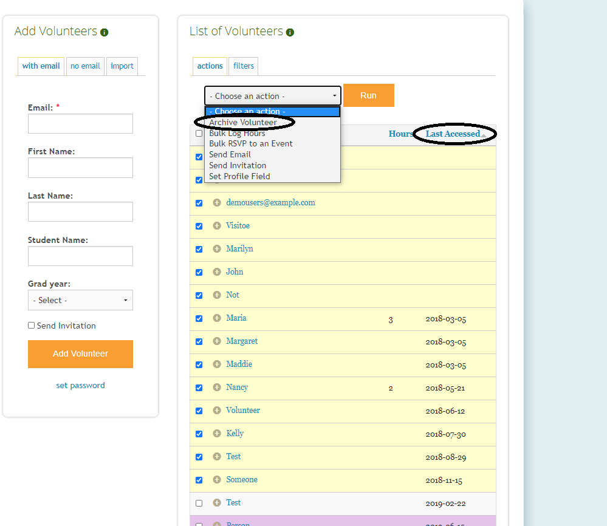Expand plus icon for Not row
Viewport: 607px width, 526px height.
217,295
